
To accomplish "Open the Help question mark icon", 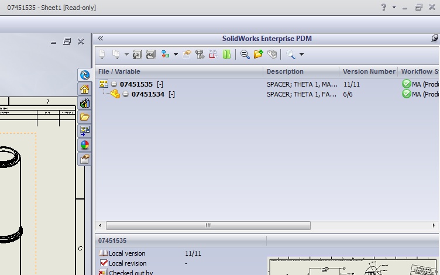I will (383, 7).
